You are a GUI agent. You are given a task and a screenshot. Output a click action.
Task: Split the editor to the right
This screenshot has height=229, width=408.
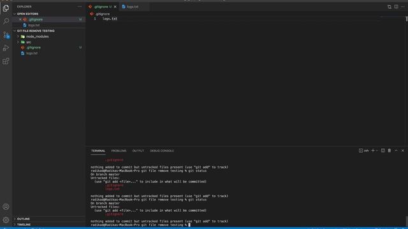coord(396,7)
